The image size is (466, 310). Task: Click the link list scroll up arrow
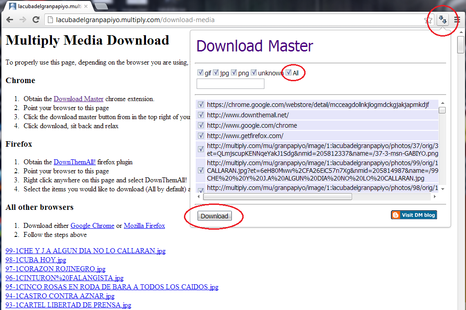[442, 103]
